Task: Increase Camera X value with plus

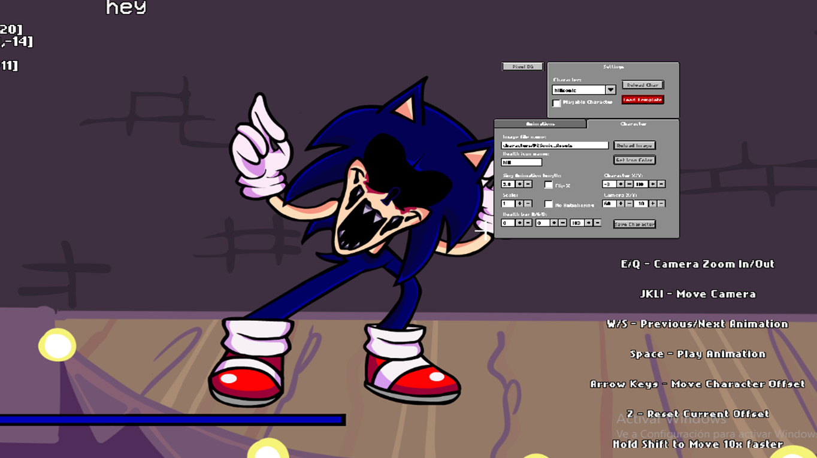Action: point(621,204)
